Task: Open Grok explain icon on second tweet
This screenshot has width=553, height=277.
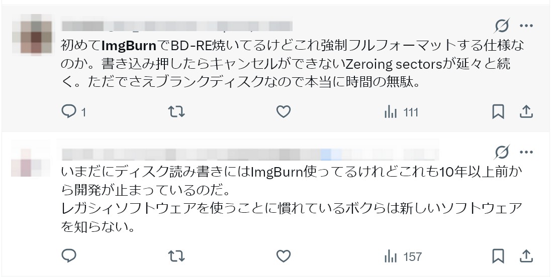Action: pyautogui.click(x=502, y=153)
